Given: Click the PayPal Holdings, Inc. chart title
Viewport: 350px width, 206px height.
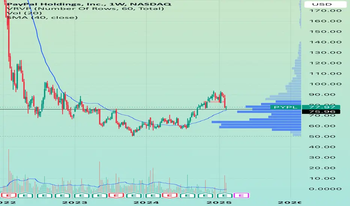Looking at the screenshot, I should 89,4.
